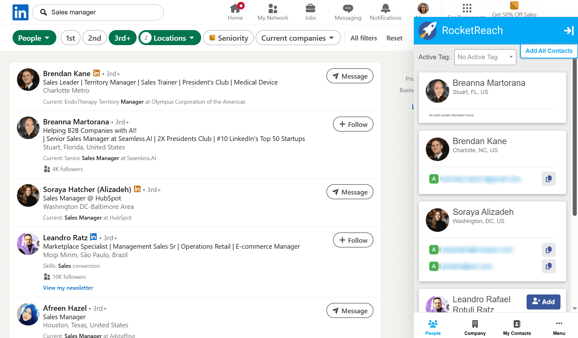Switch to My Contacts tab
578x338 pixels.
click(517, 327)
